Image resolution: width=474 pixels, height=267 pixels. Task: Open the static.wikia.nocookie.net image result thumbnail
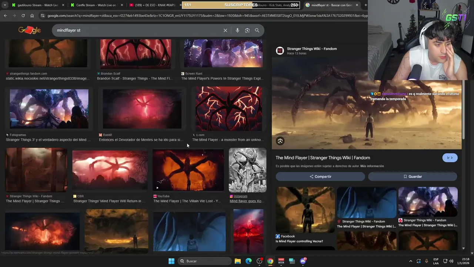48,54
